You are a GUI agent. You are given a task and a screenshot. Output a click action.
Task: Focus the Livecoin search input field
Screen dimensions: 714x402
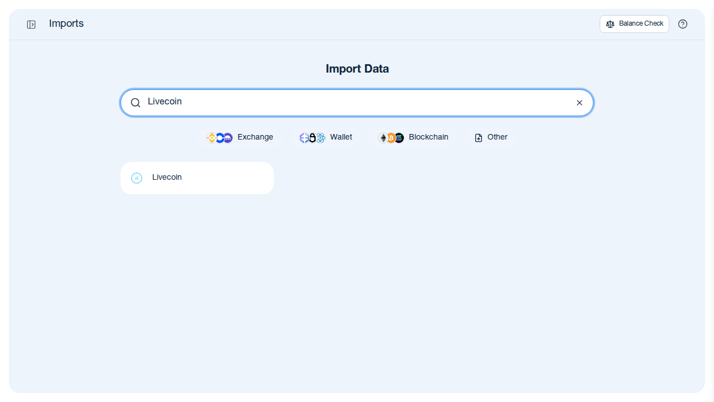(x=357, y=103)
